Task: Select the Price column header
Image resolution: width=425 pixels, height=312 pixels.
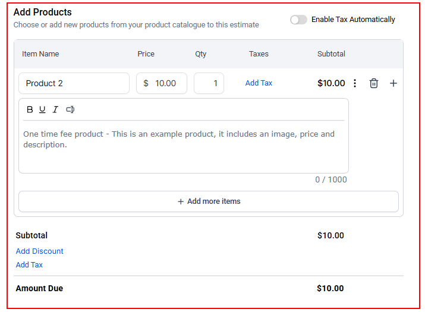Action: (146, 54)
